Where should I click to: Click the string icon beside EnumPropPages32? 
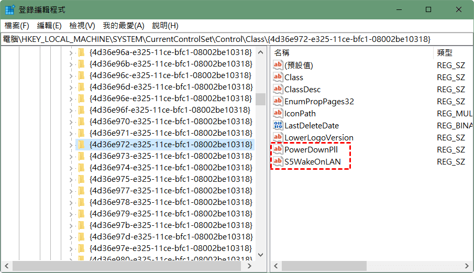pos(278,101)
